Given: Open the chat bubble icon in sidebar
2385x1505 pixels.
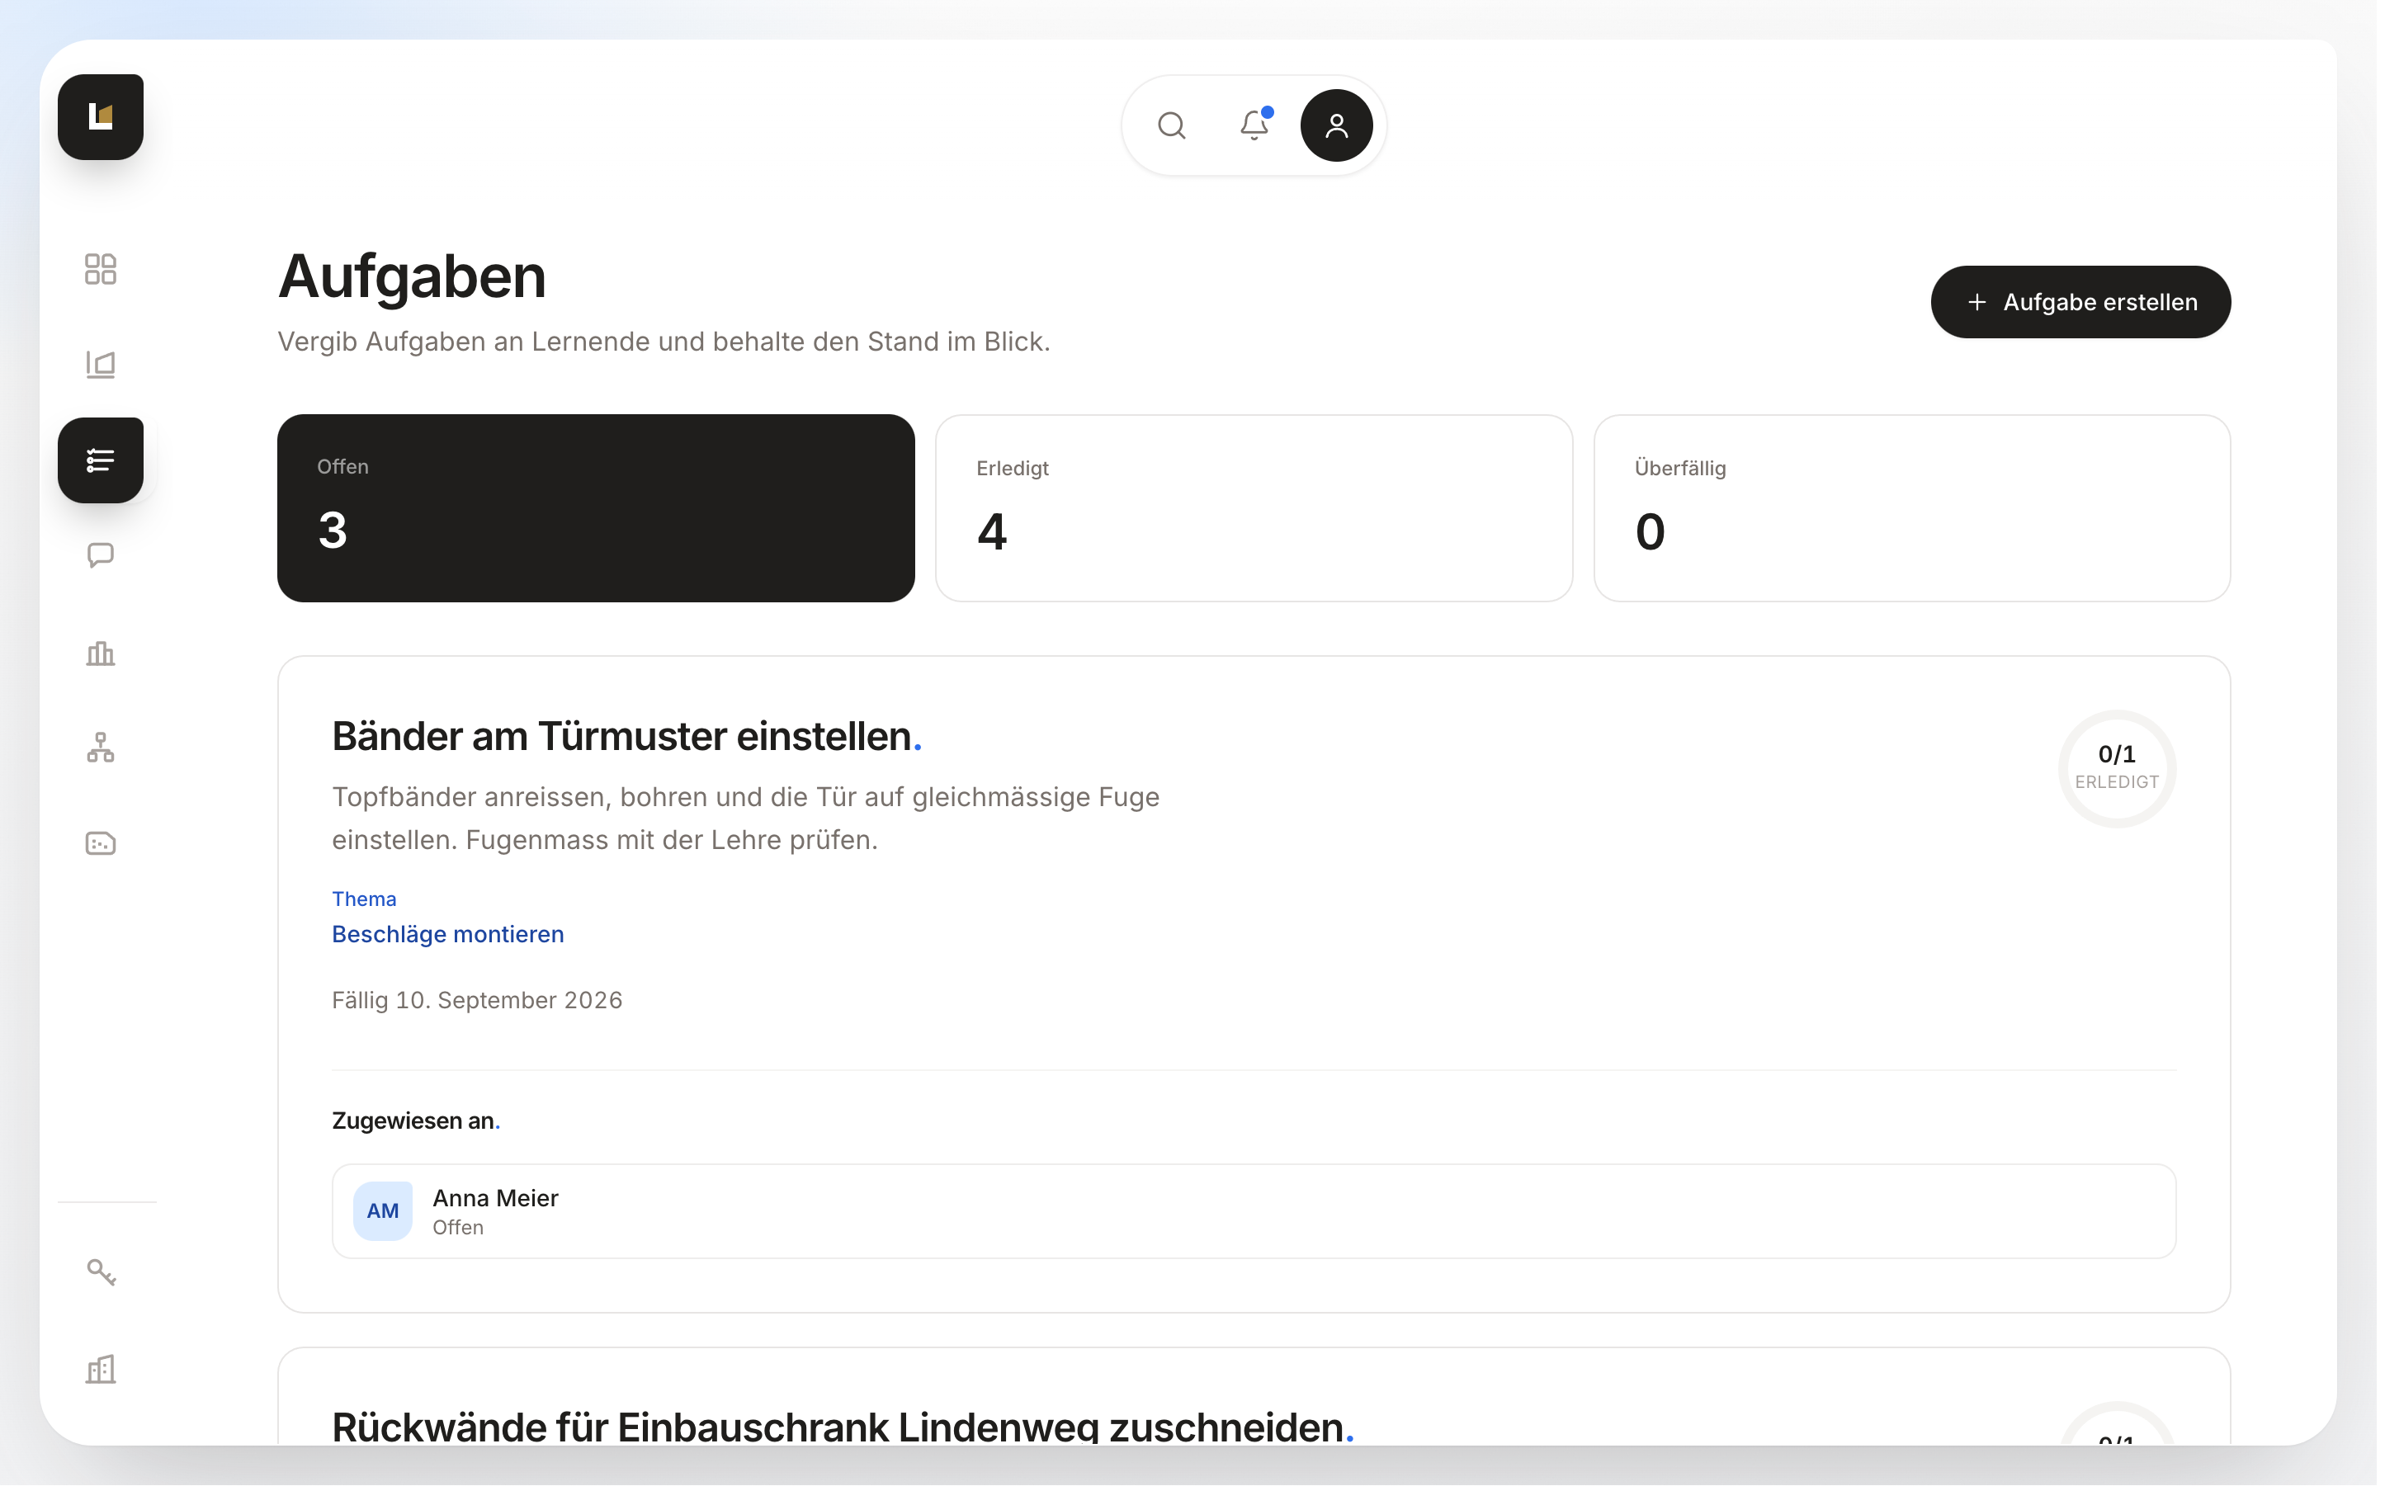Looking at the screenshot, I should 100,555.
